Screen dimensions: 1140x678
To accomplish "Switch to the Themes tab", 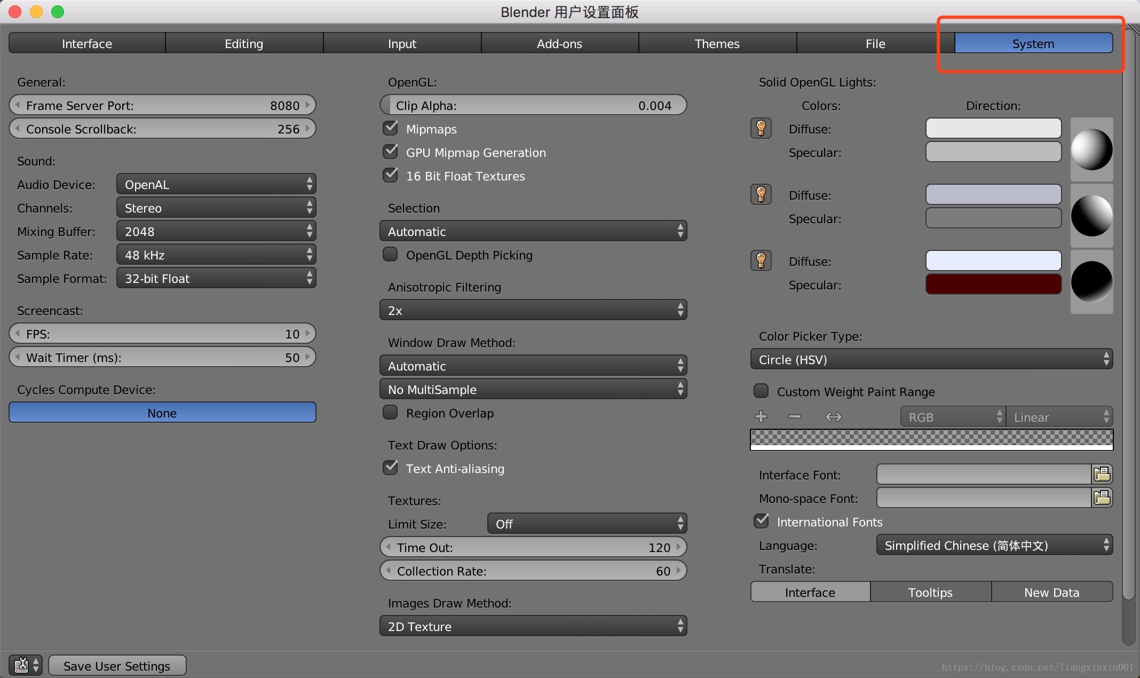I will click(x=717, y=44).
